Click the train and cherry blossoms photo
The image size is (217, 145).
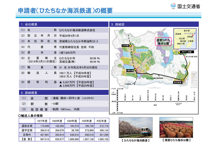click(136, 128)
